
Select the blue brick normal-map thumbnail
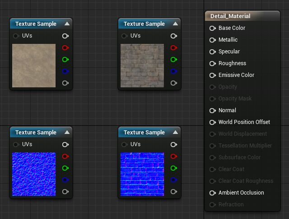coord(142,174)
